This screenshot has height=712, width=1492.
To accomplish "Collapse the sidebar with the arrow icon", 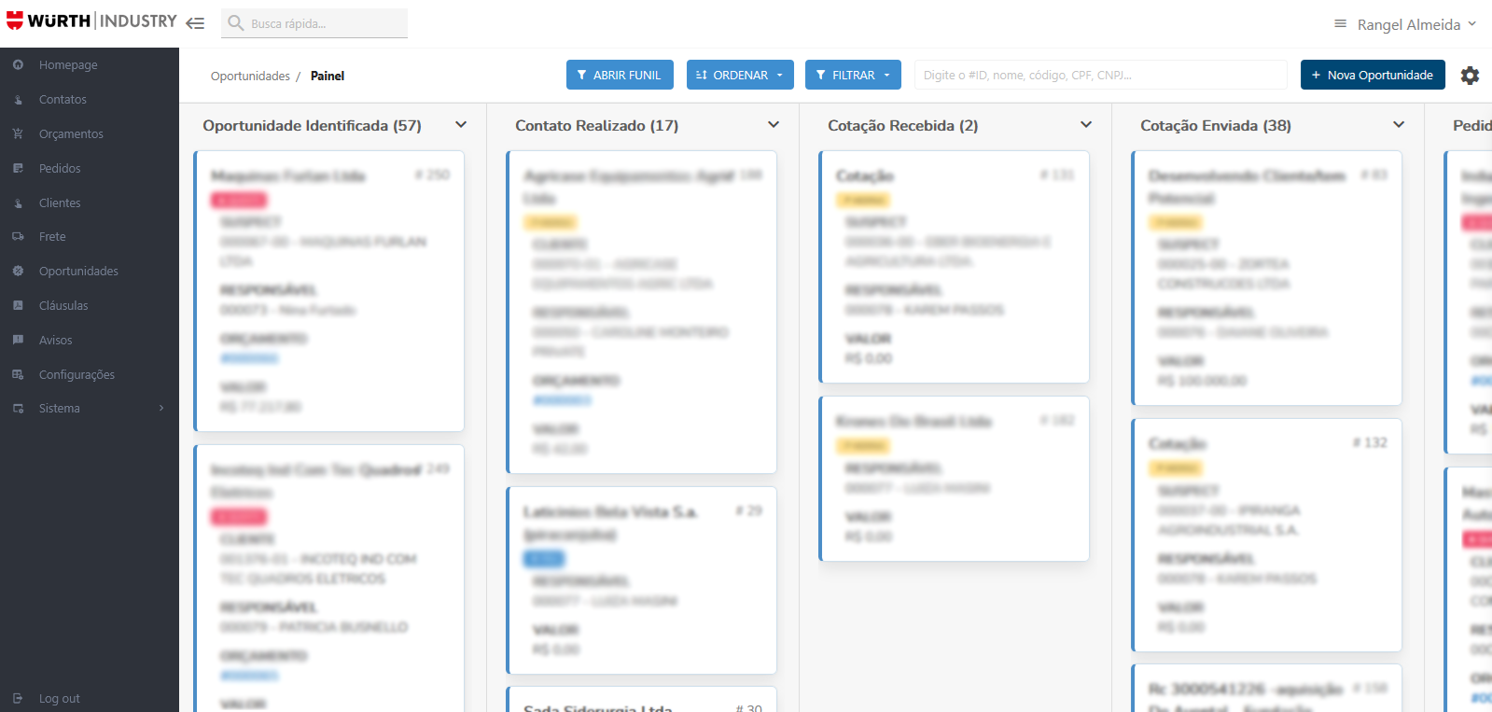I will [195, 23].
